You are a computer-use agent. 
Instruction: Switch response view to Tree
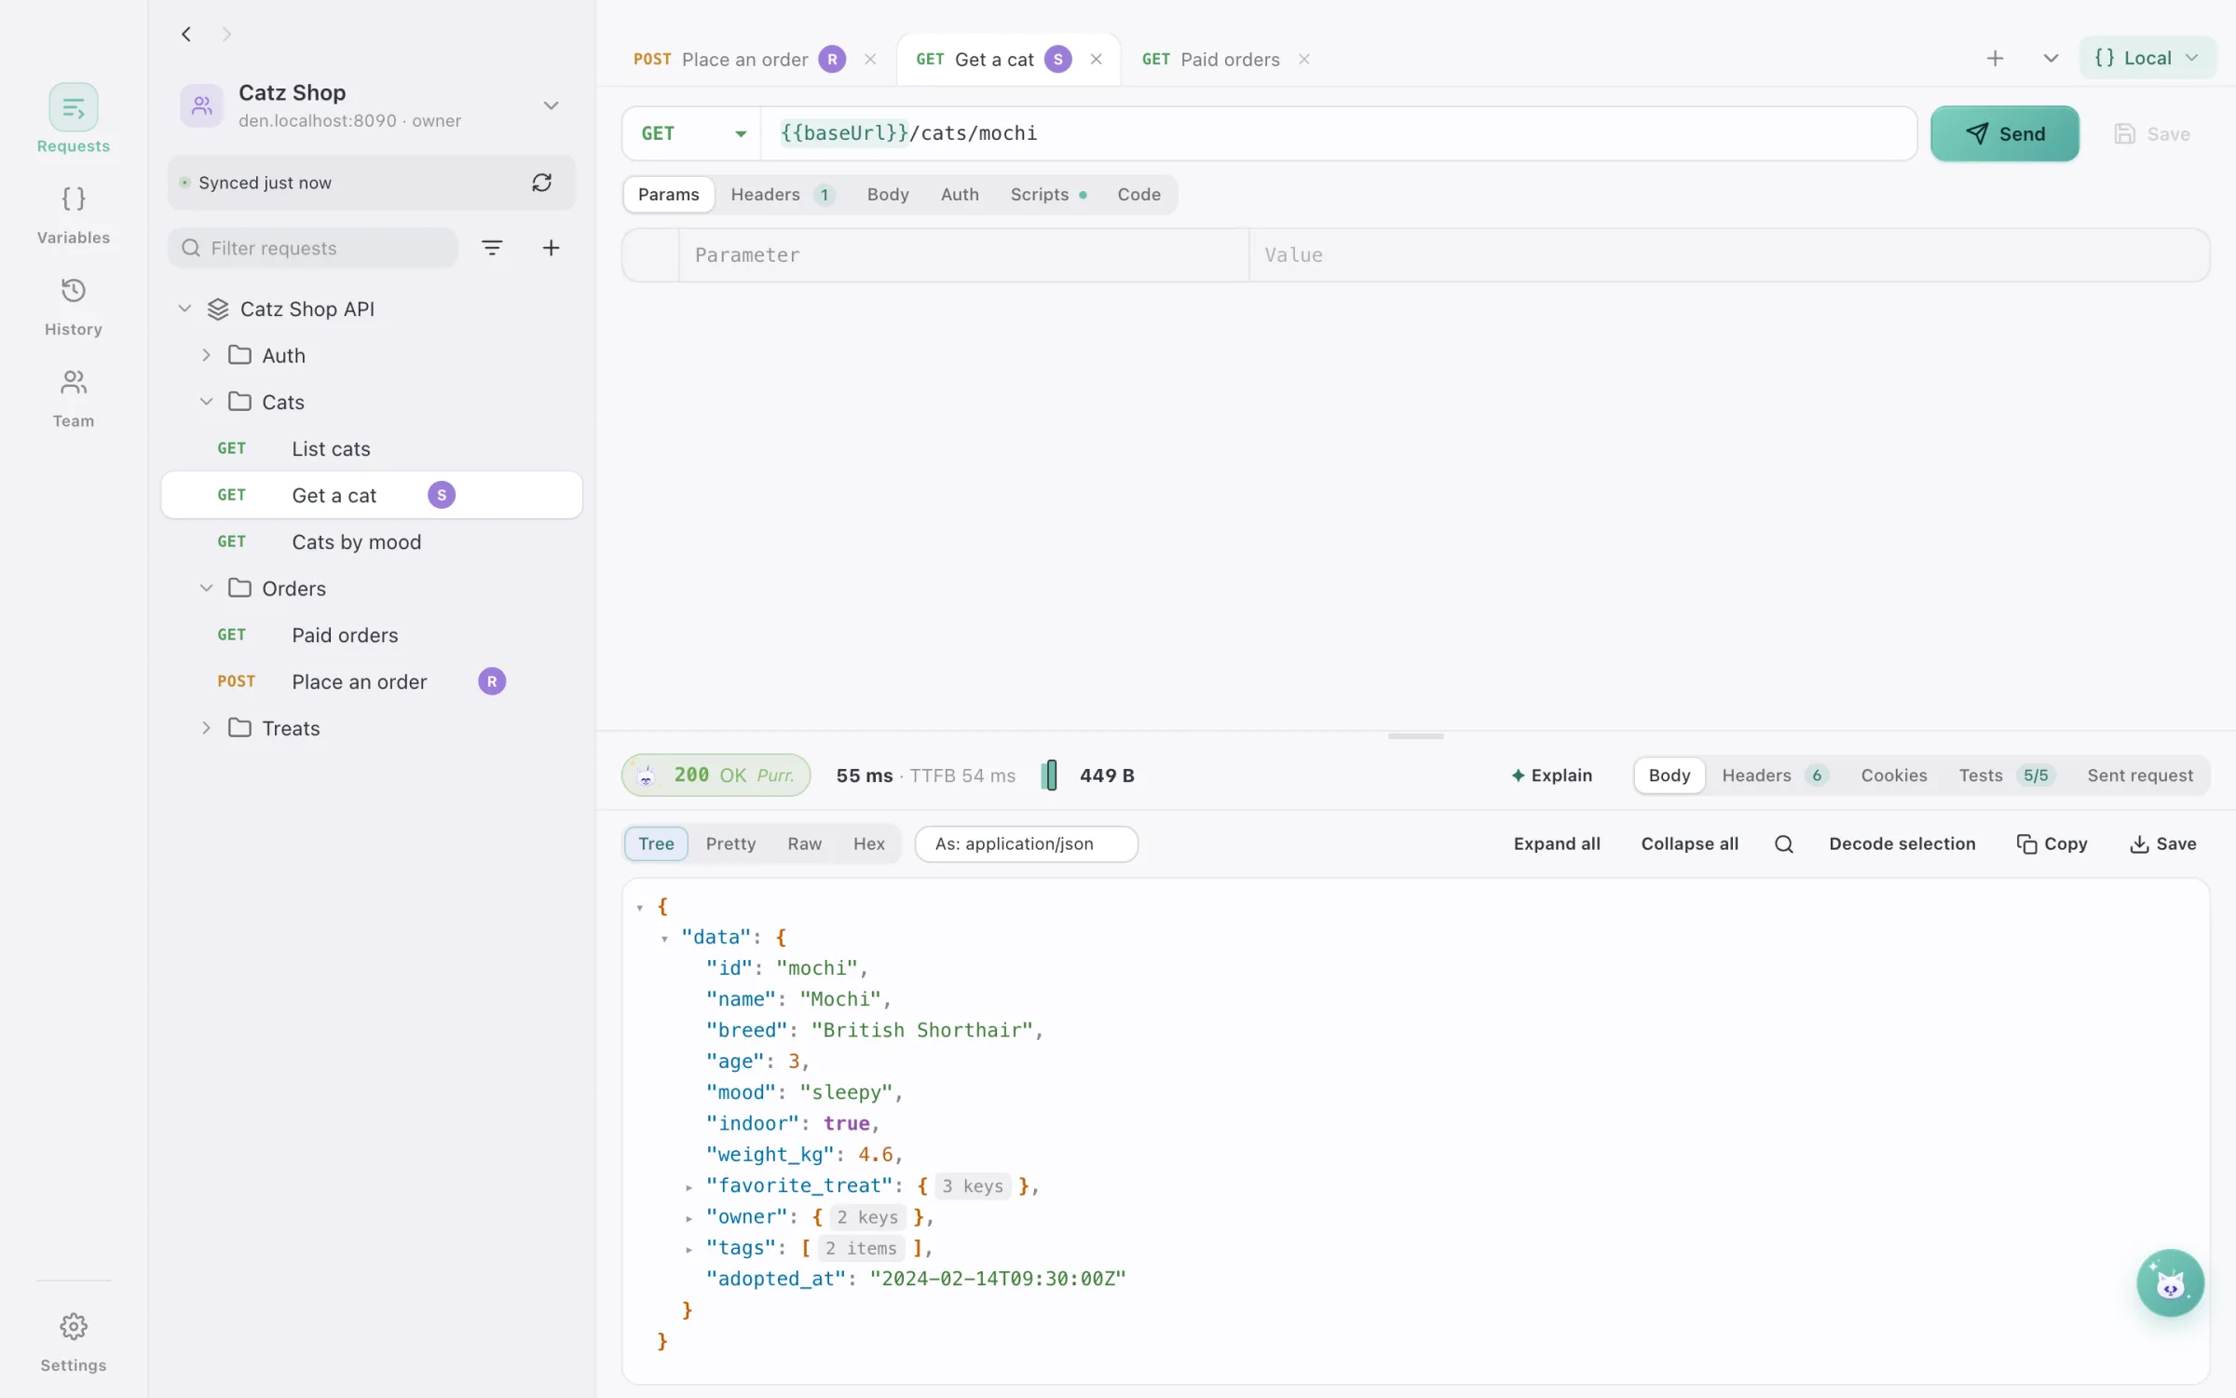pos(656,843)
